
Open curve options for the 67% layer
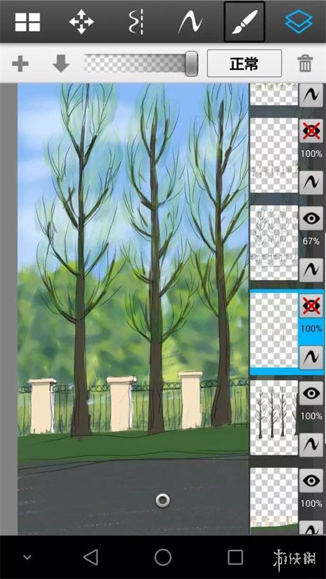pyautogui.click(x=311, y=270)
